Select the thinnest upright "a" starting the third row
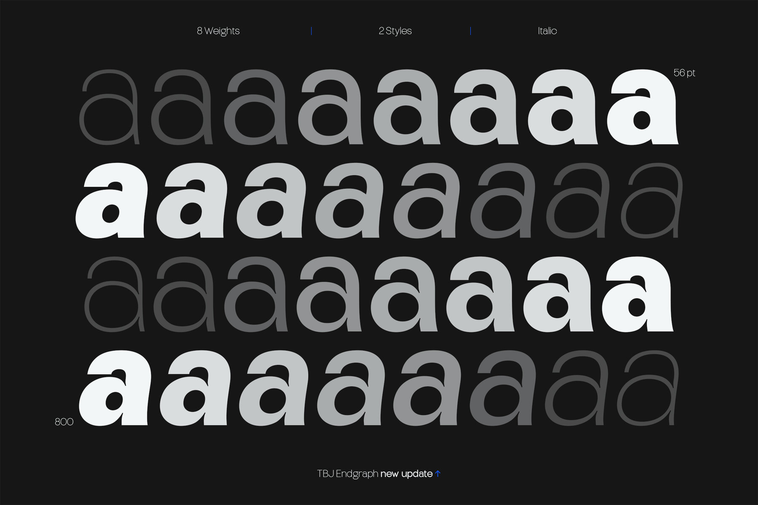 pyautogui.click(x=115, y=294)
